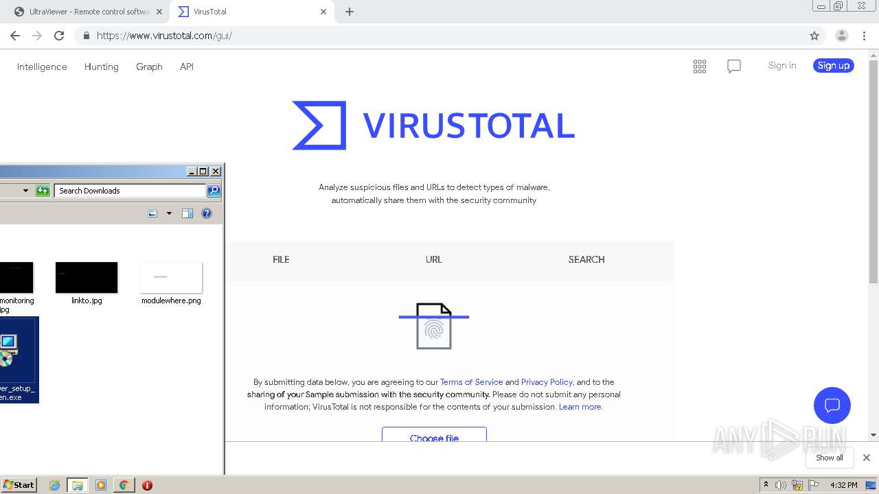
Task: Select the SEARCH tab
Action: (x=586, y=259)
